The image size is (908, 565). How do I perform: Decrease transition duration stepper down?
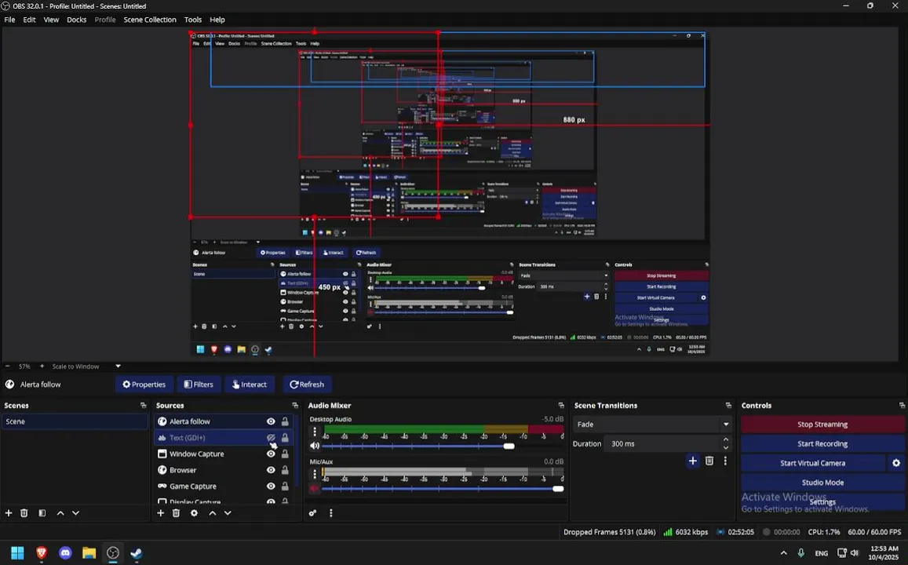tap(726, 447)
